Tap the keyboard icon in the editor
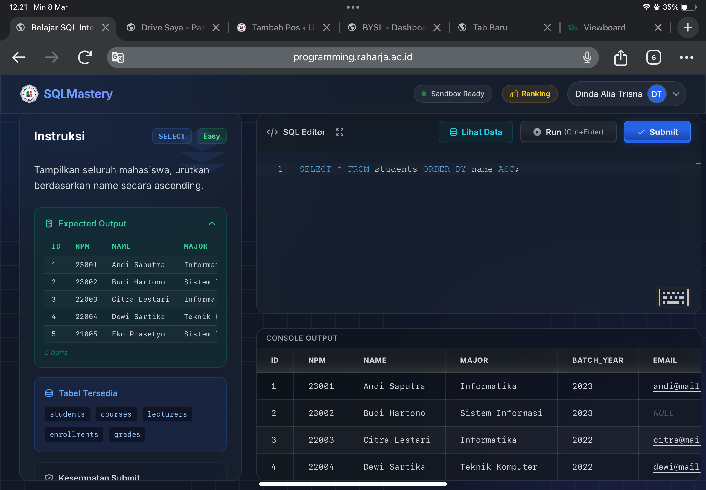This screenshot has width=706, height=490. 673,297
